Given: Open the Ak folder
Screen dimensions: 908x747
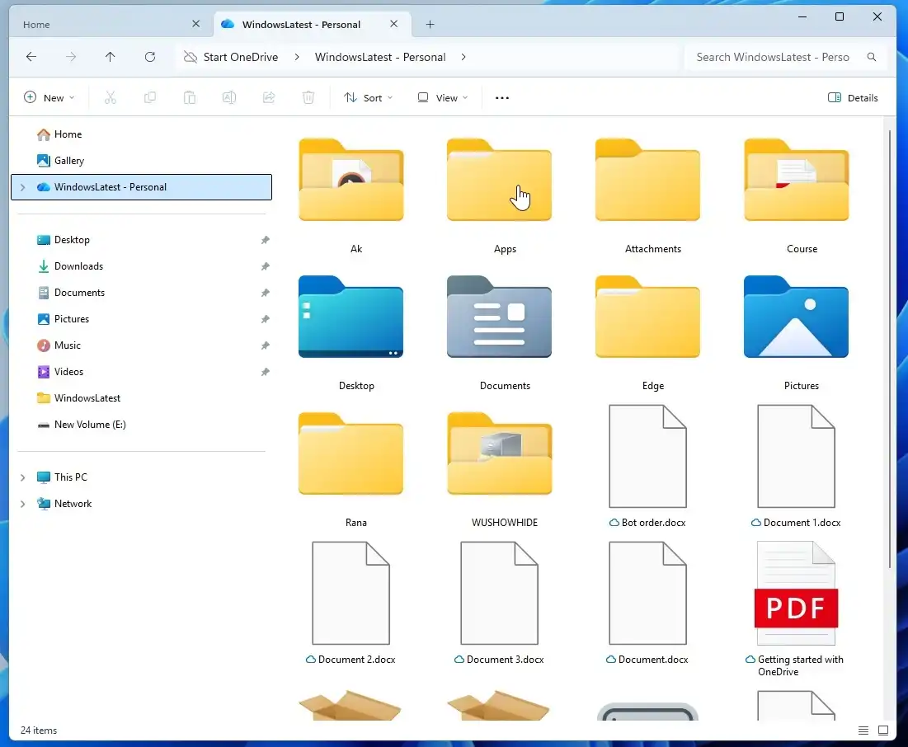Looking at the screenshot, I should pyautogui.click(x=351, y=195).
